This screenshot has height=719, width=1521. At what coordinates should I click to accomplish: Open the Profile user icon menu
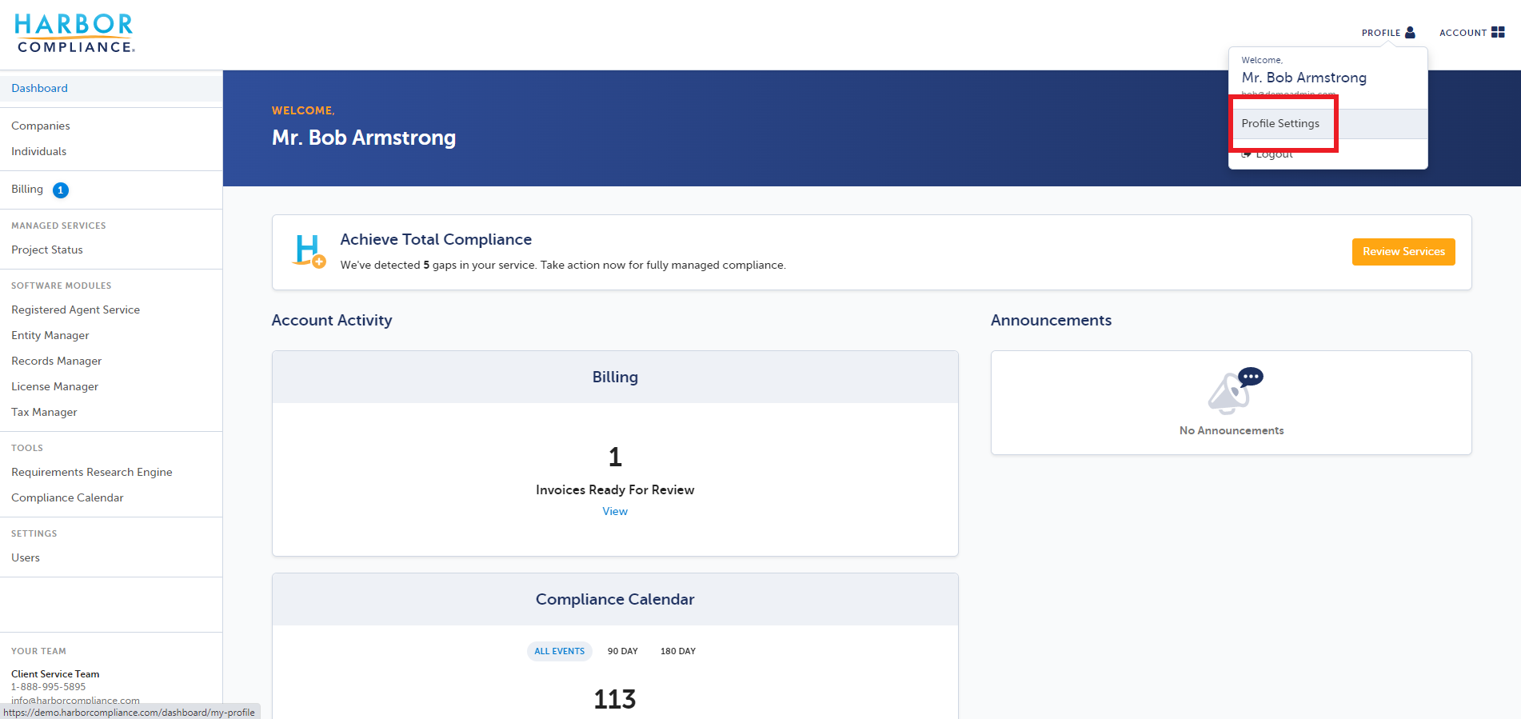tap(1410, 33)
